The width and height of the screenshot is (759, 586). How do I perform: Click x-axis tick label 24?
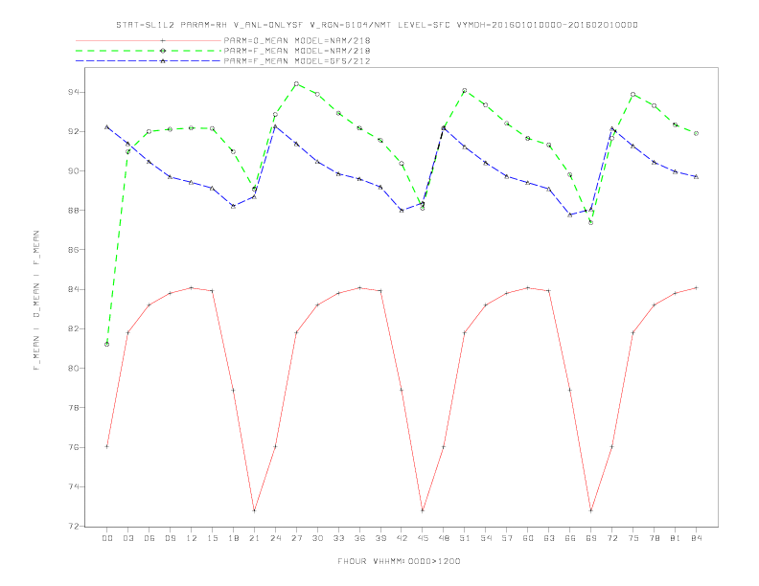275,538
